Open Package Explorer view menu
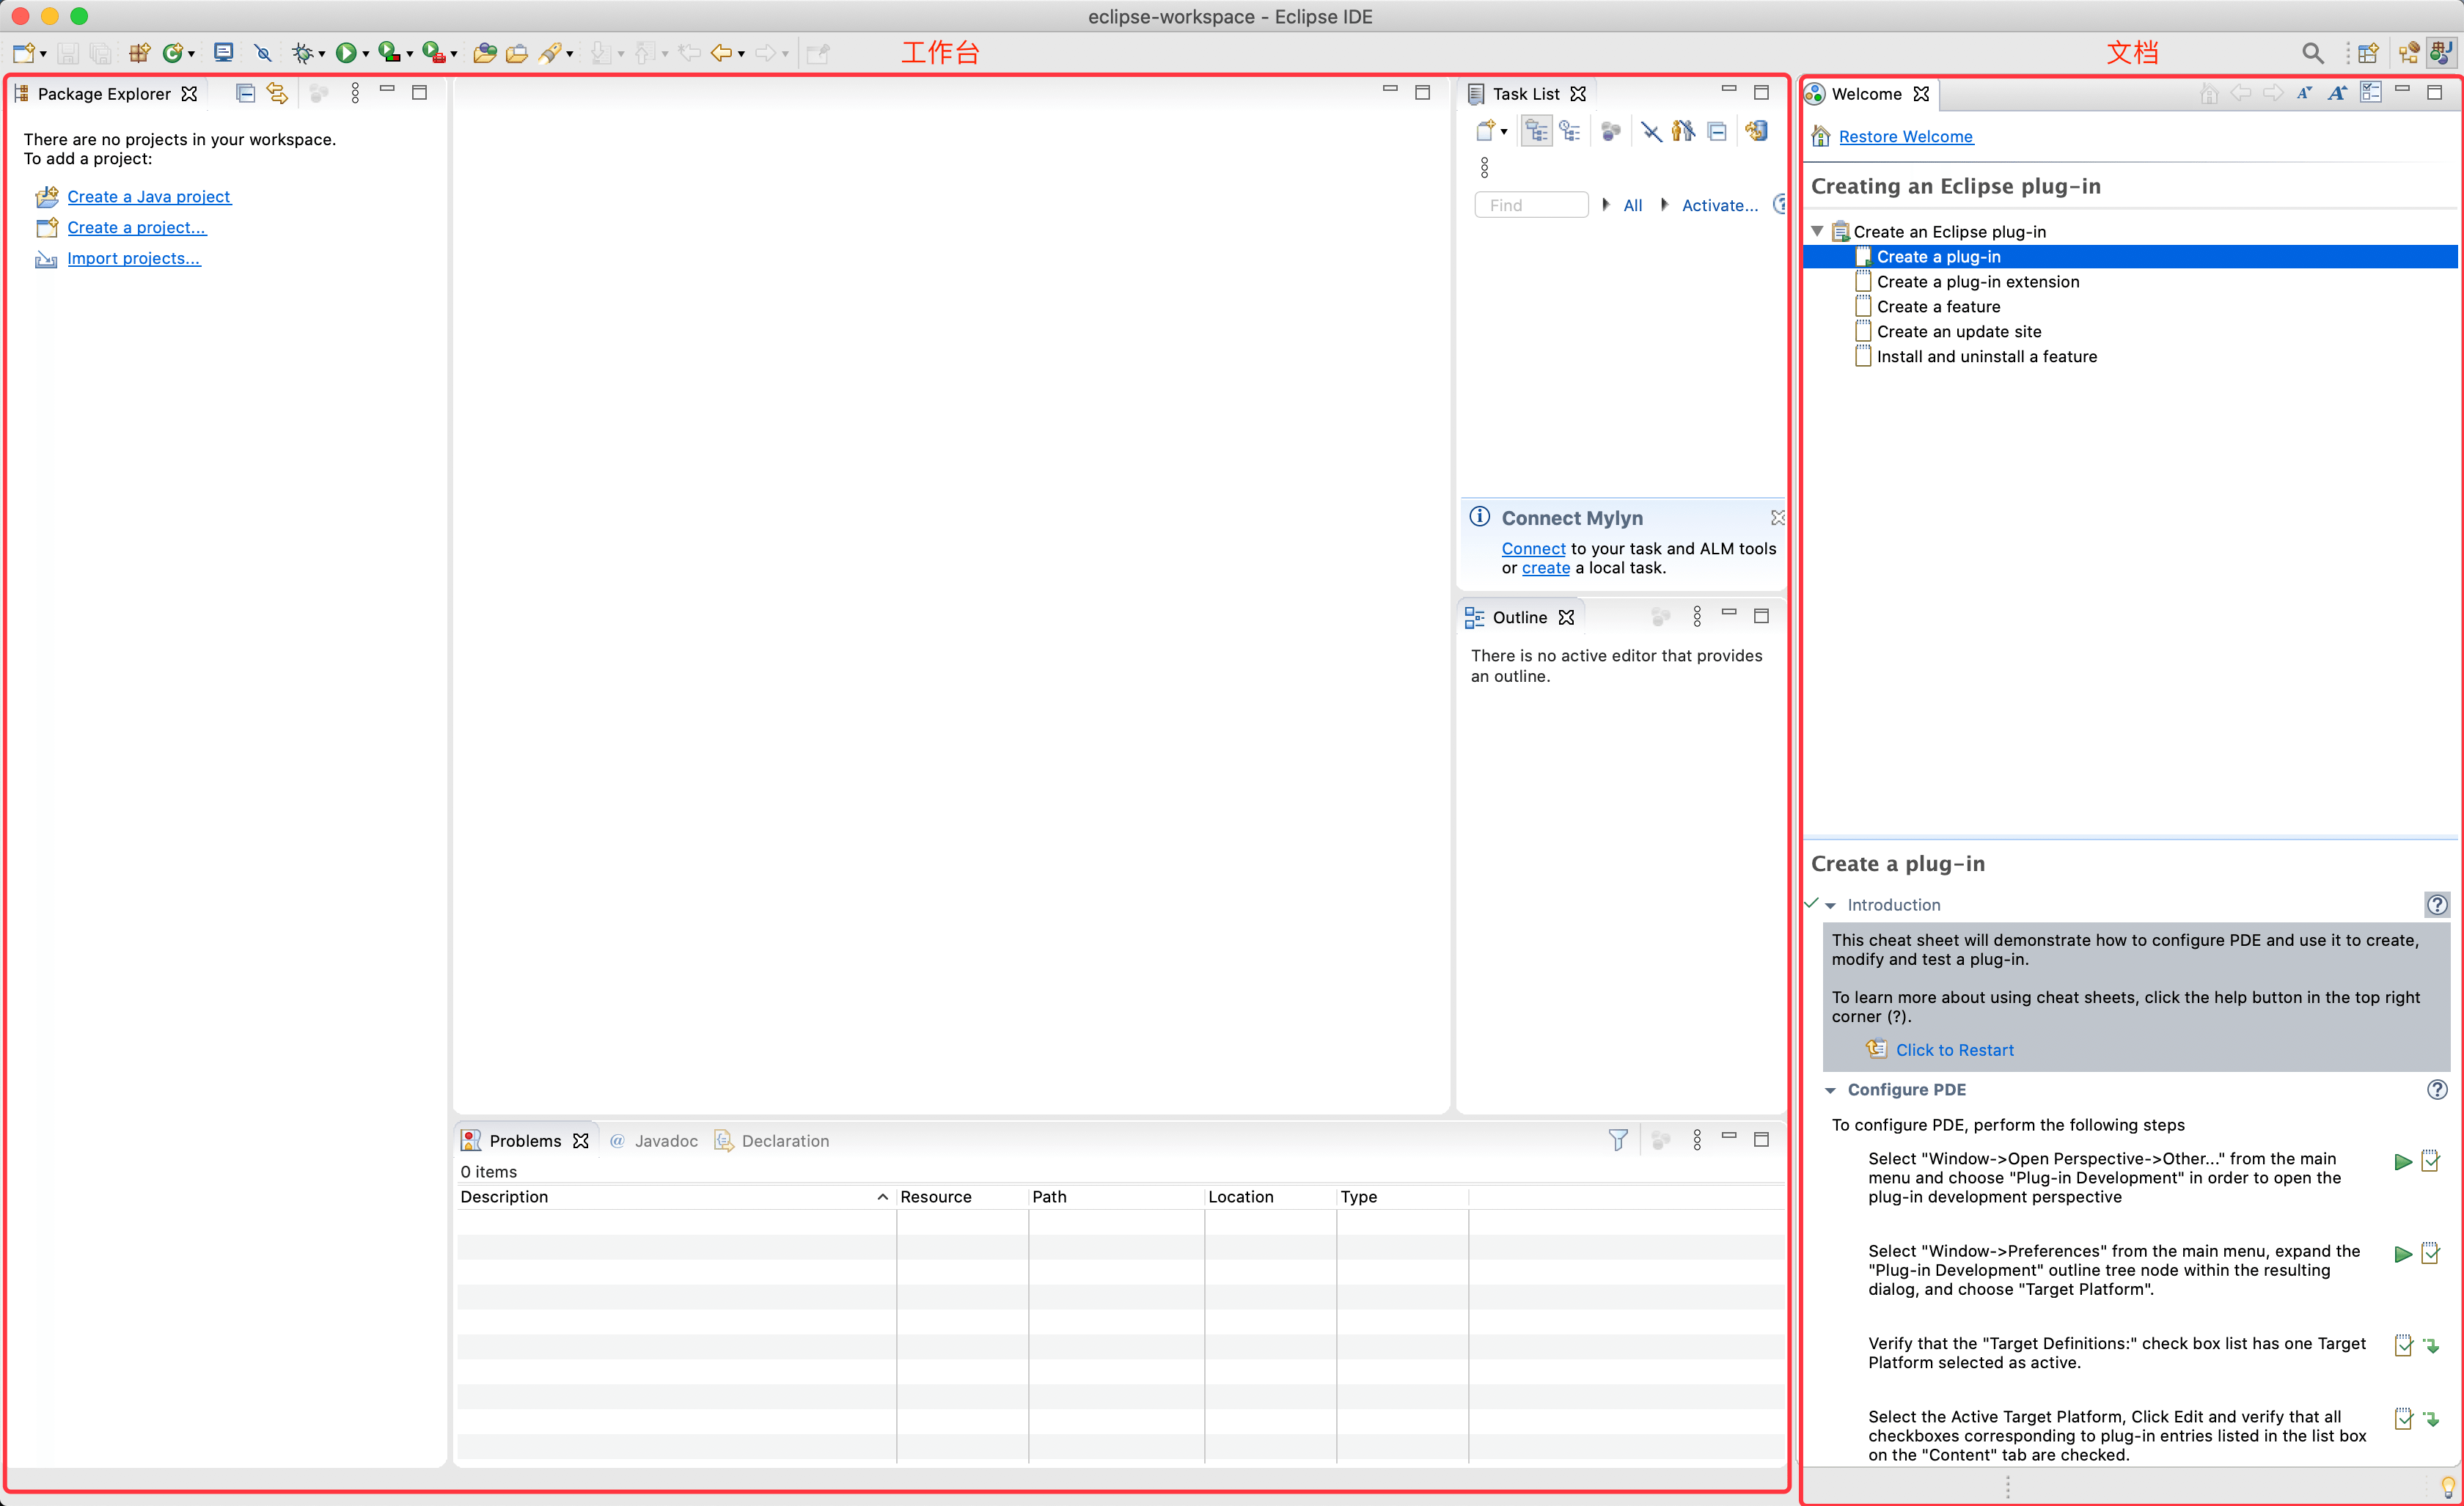The height and width of the screenshot is (1506, 2464). [x=355, y=93]
